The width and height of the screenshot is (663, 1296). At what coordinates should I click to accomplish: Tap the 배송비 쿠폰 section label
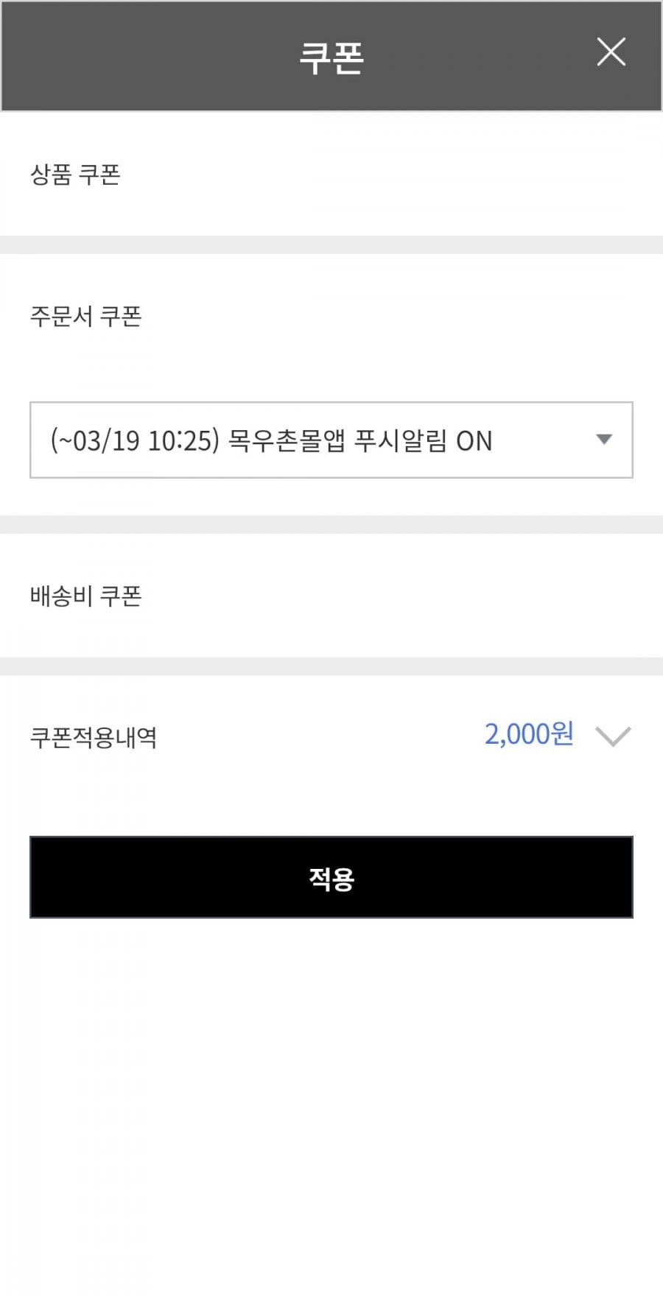[85, 596]
